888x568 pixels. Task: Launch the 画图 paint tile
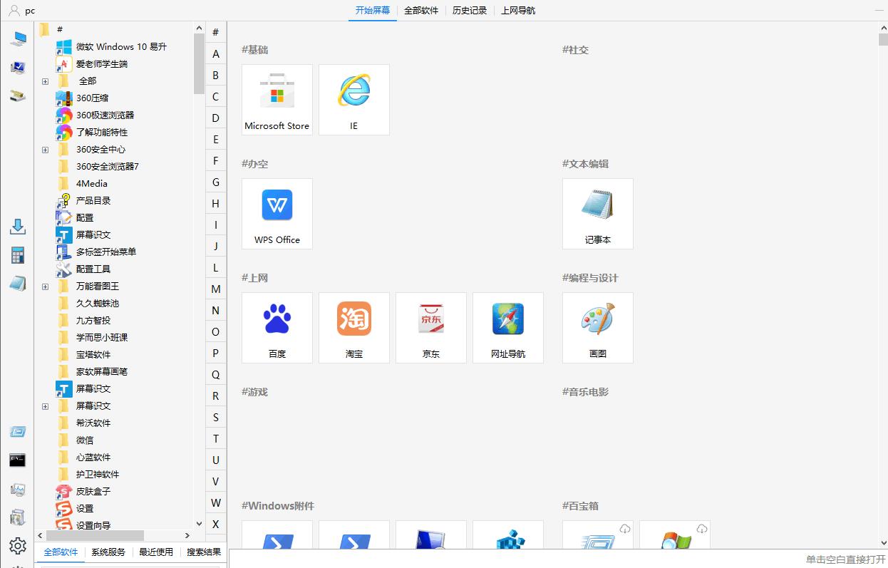pyautogui.click(x=598, y=328)
